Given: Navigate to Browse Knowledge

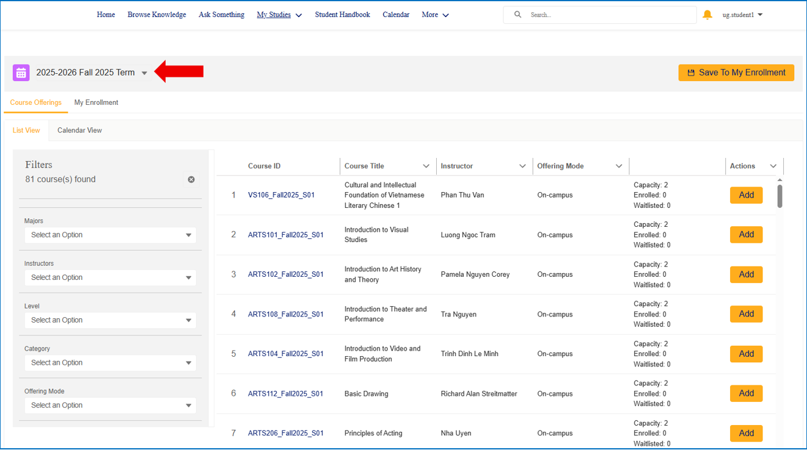Looking at the screenshot, I should 156,14.
